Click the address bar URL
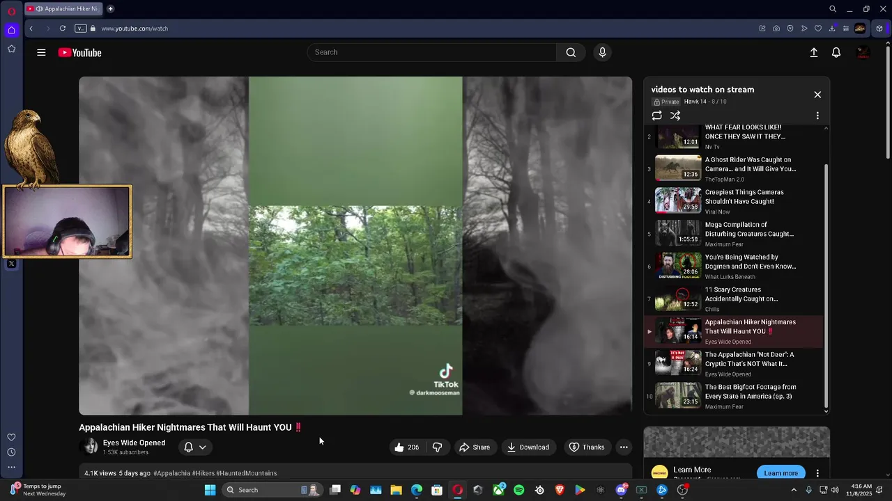 [x=134, y=29]
